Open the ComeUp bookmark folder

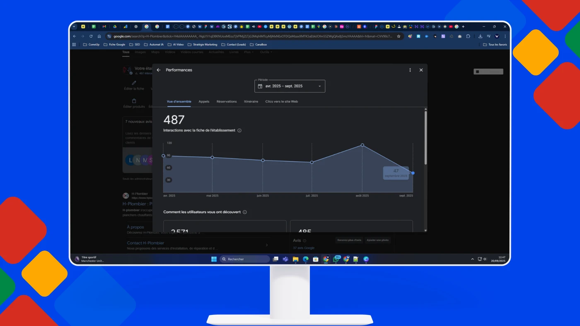pos(91,45)
